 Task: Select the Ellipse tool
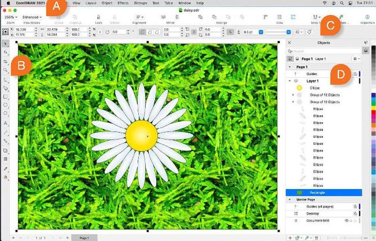pos(6,106)
